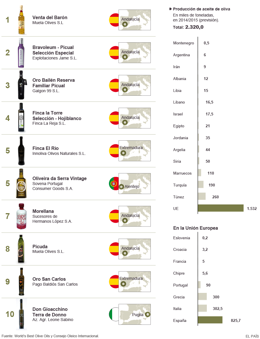The image size is (260, 339).
Task: Click the Venta del Barón bottle image
Action: 21,20
